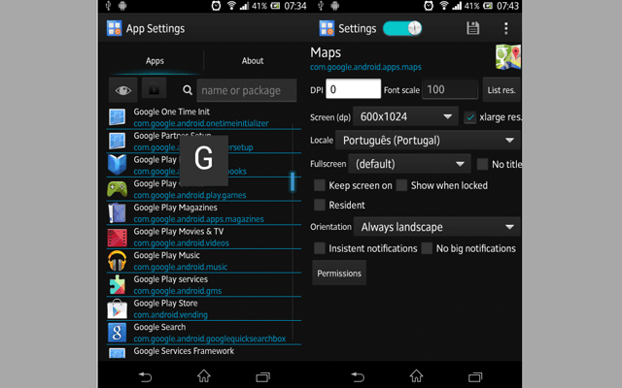
Task: Tap left screen Home navigation button
Action: [204, 375]
